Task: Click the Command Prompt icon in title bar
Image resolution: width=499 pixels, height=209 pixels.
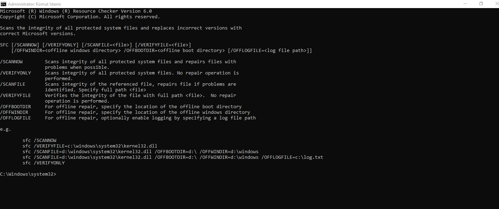Action: click(x=3, y=4)
